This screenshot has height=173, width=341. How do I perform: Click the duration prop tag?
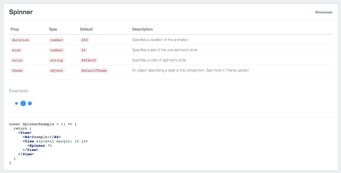[20, 40]
